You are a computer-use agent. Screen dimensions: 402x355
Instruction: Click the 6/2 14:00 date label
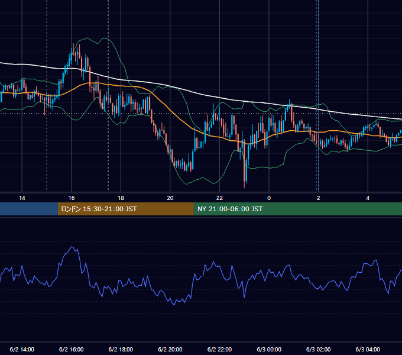22,349
